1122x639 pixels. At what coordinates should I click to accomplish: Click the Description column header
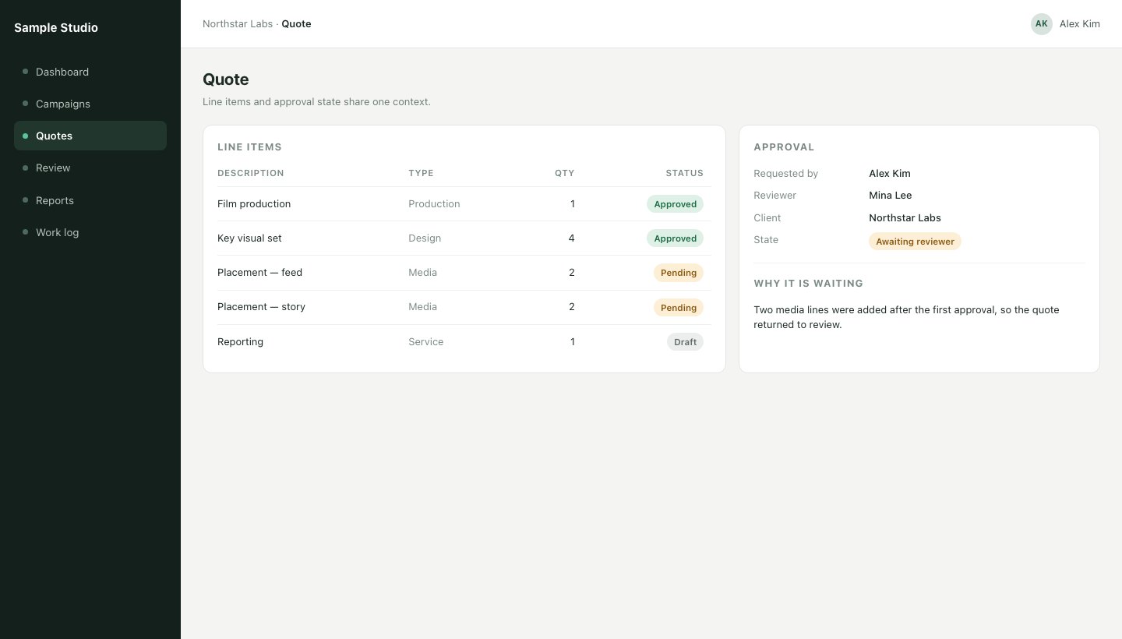click(x=251, y=173)
